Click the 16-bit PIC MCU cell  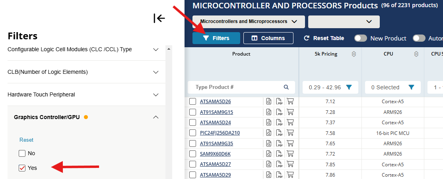pyautogui.click(x=392, y=133)
